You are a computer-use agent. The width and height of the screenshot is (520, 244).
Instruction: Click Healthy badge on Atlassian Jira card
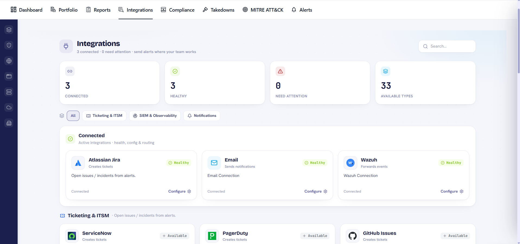[x=179, y=163]
